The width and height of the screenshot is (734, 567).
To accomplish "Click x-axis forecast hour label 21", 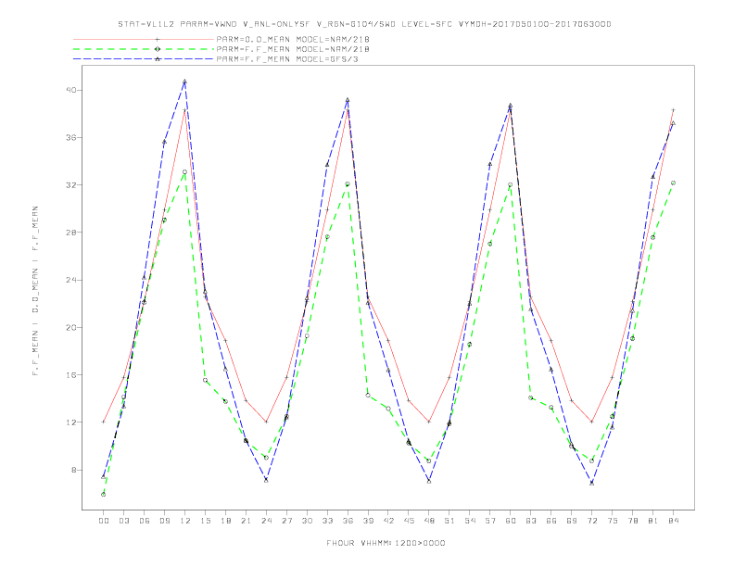I will pos(246,521).
